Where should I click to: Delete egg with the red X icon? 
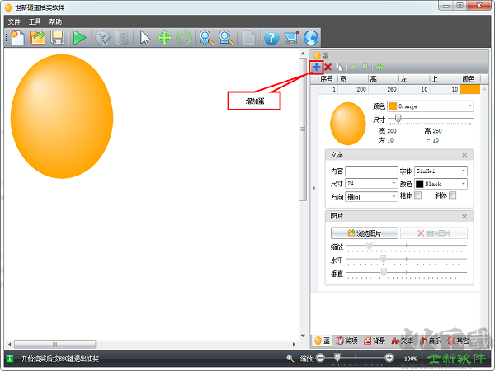coord(328,67)
